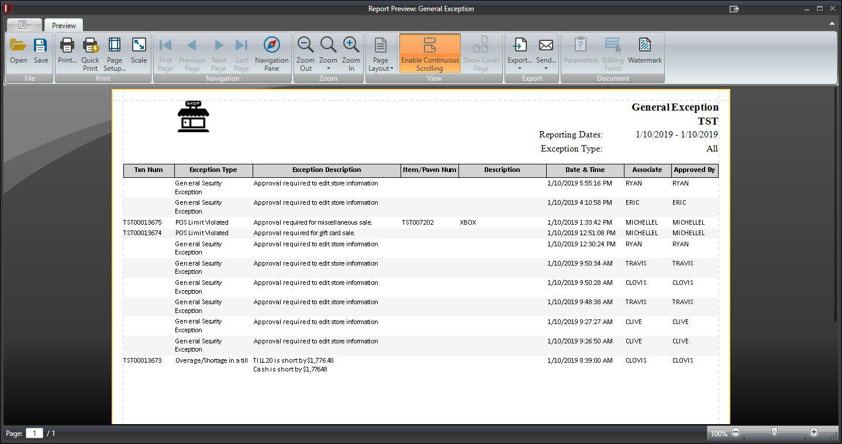The height and width of the screenshot is (444, 842).
Task: Run Quick Print
Action: click(90, 54)
